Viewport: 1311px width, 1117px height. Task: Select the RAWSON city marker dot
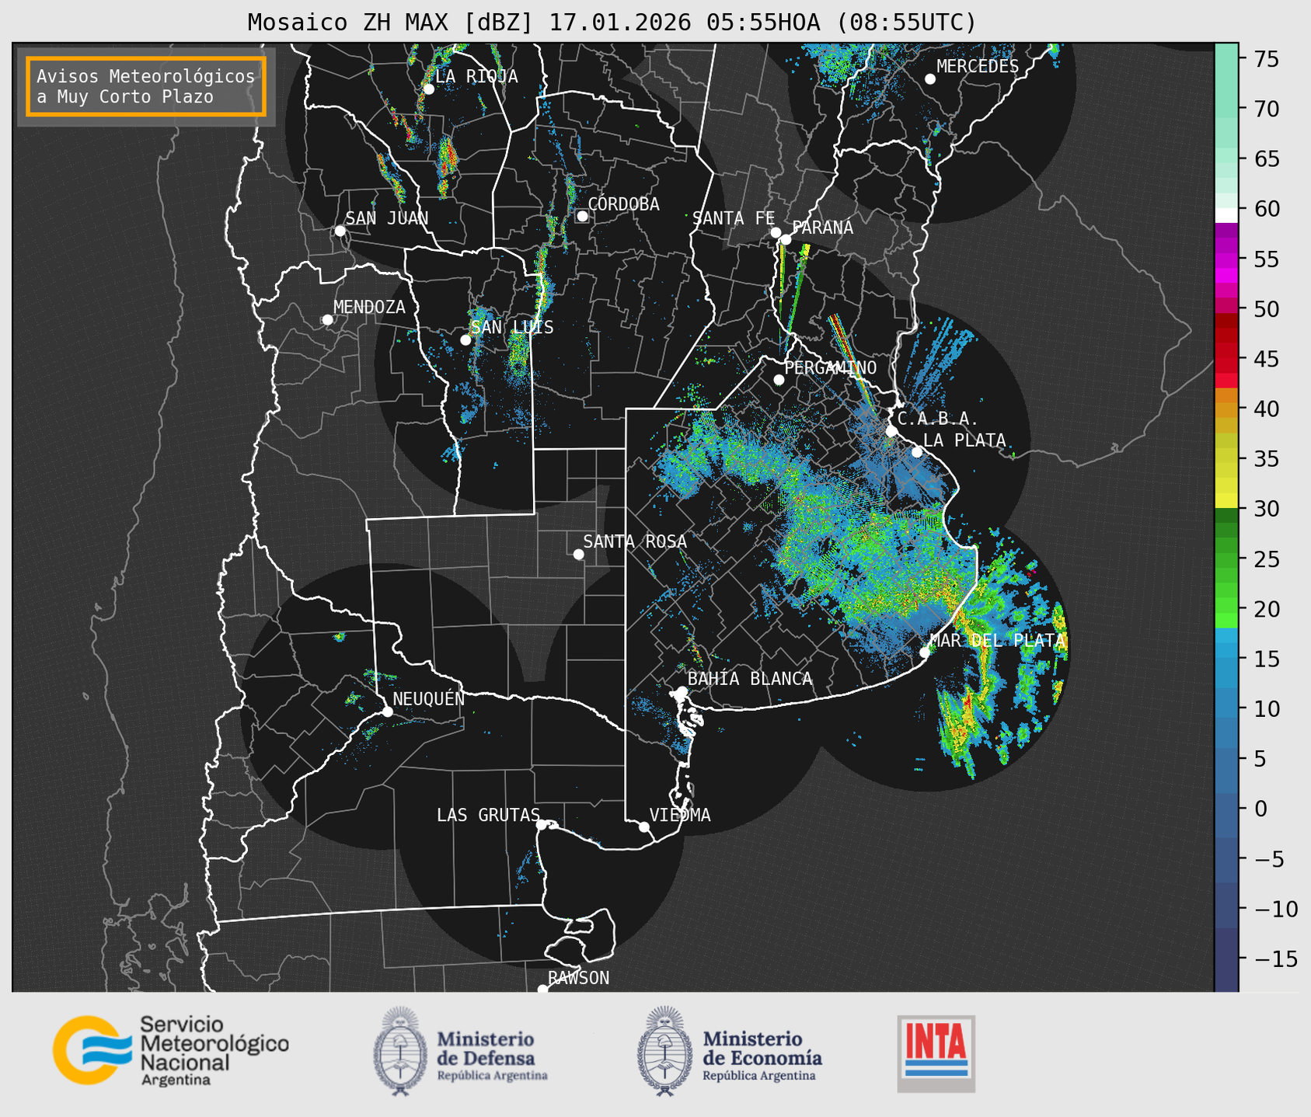pos(542,990)
